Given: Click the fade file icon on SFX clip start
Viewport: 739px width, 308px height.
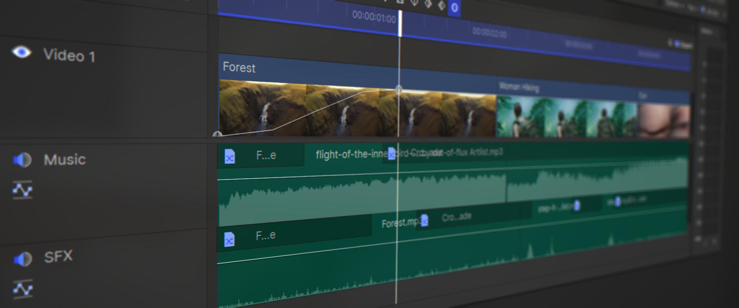Looking at the screenshot, I should point(229,239).
